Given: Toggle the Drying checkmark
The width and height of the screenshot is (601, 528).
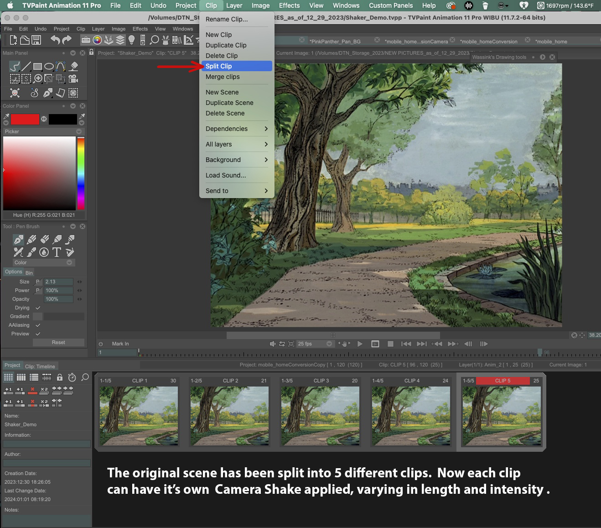Looking at the screenshot, I should pyautogui.click(x=38, y=308).
